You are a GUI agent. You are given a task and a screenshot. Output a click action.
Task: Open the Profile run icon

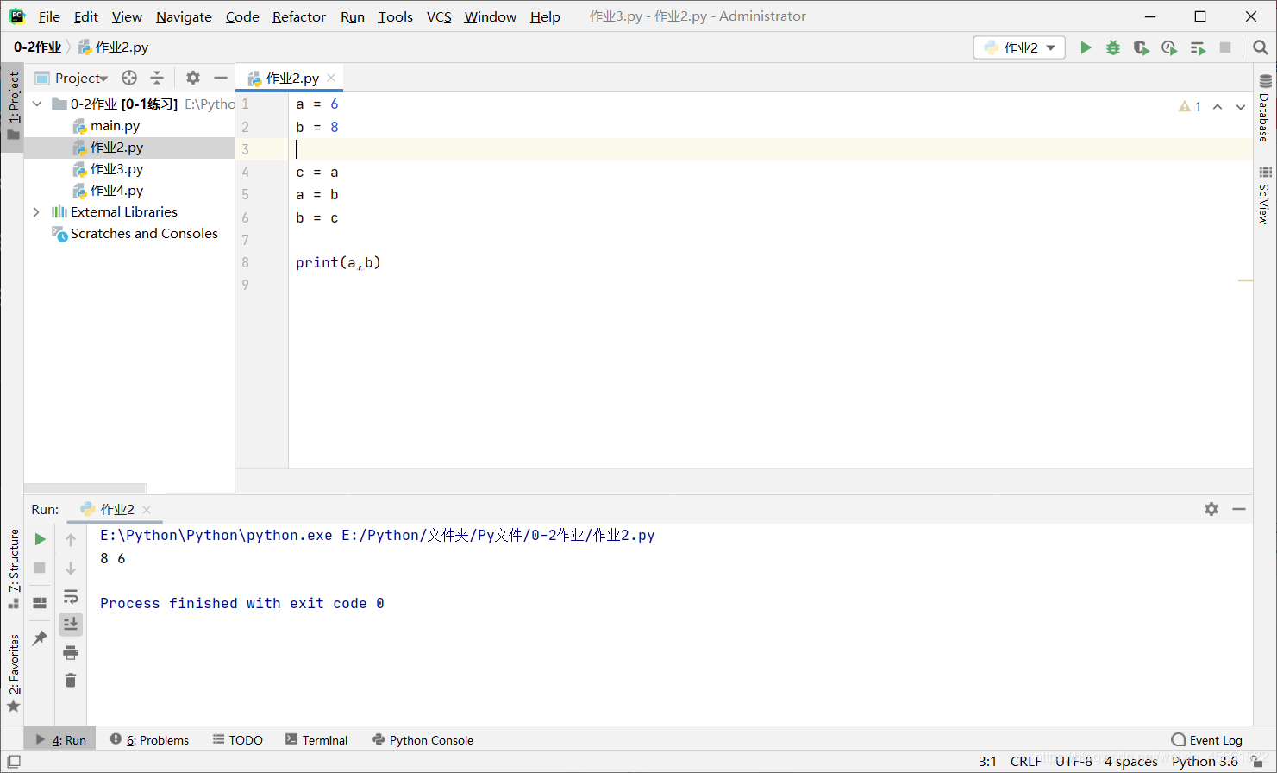(x=1169, y=47)
